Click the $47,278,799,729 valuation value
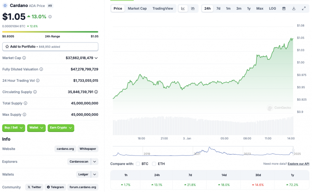 84,69
